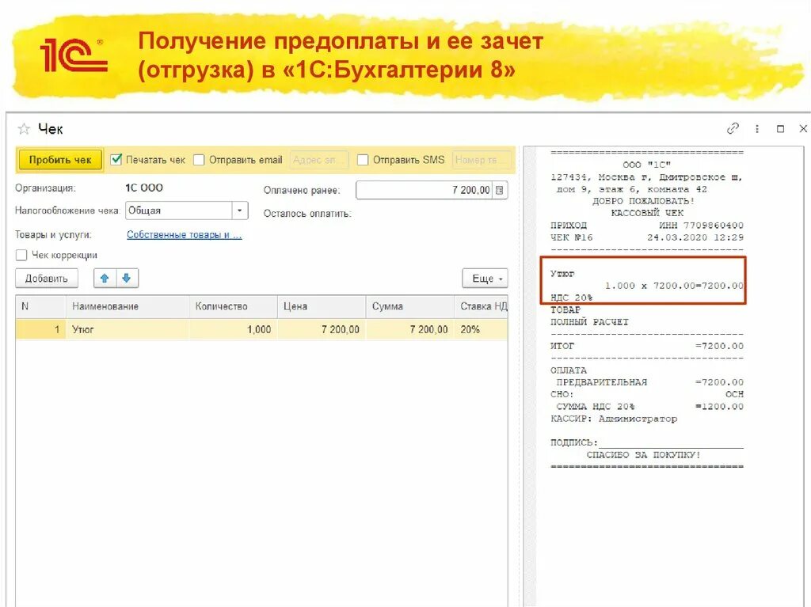Maximize the Чек window
This screenshot has height=607, width=811.
[x=780, y=129]
